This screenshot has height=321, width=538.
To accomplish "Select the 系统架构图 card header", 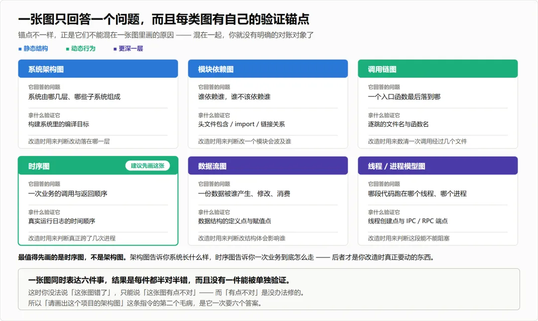I will tap(98, 69).
